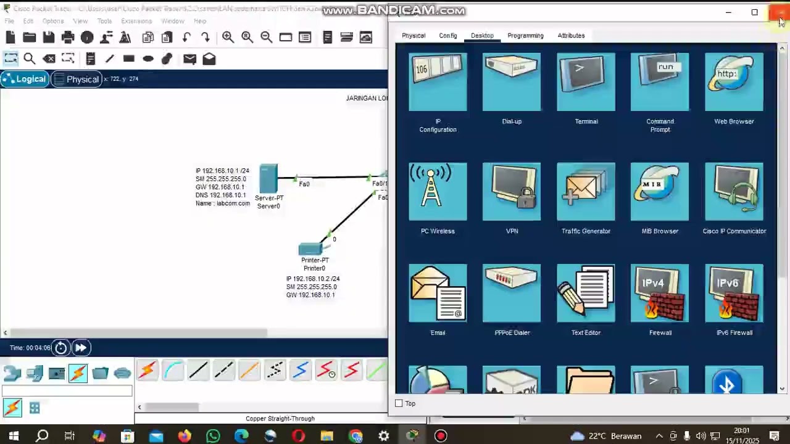
Task: Switch to the Config tab
Action: [448, 35]
